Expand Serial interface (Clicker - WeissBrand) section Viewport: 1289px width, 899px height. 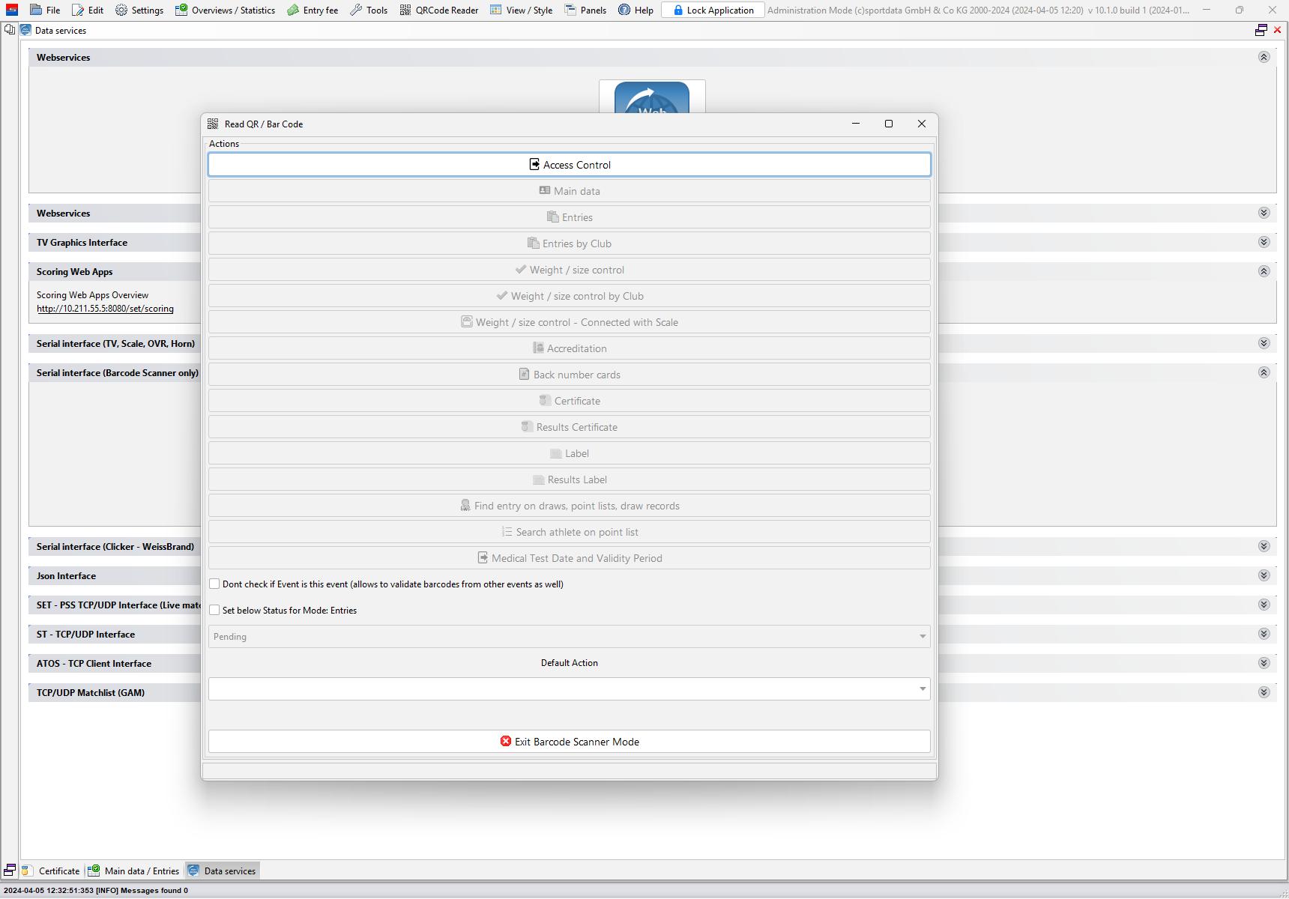(x=1264, y=546)
